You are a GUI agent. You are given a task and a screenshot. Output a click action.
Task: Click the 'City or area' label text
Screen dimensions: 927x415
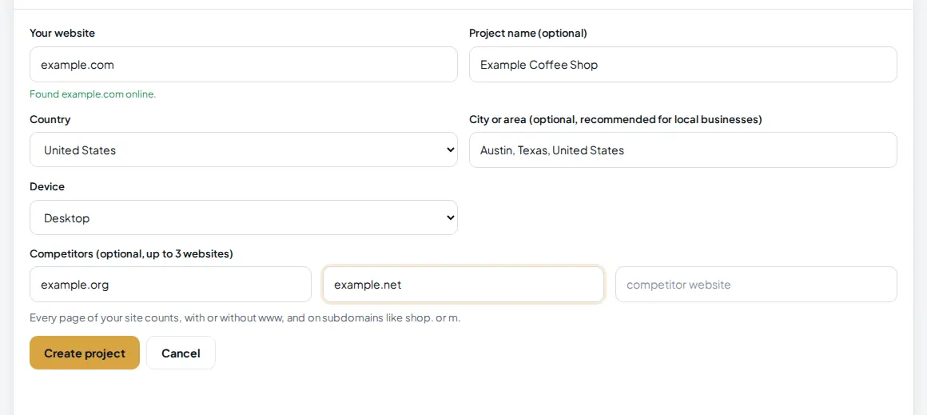(615, 119)
